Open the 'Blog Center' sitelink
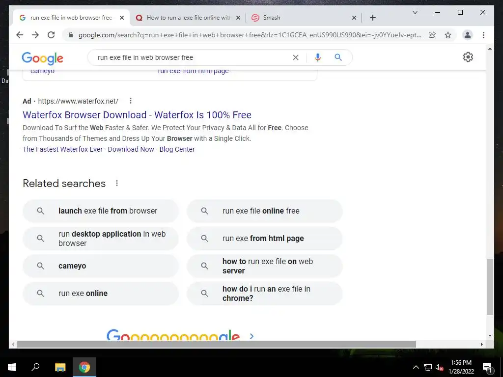 point(177,149)
